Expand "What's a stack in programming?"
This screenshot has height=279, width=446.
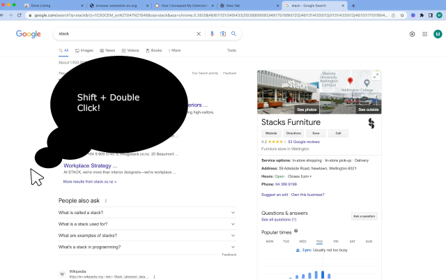pyautogui.click(x=147, y=247)
